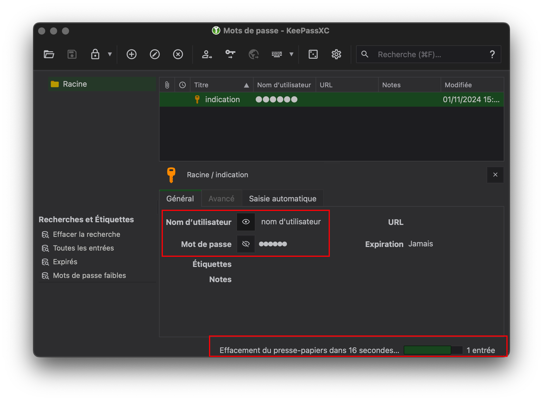Sort by attachments paperclip column
Screen dimensions: 543x401
click(x=167, y=85)
